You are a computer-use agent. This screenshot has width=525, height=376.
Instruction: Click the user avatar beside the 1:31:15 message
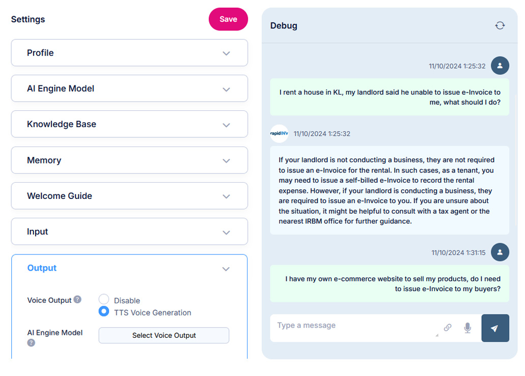click(x=500, y=252)
